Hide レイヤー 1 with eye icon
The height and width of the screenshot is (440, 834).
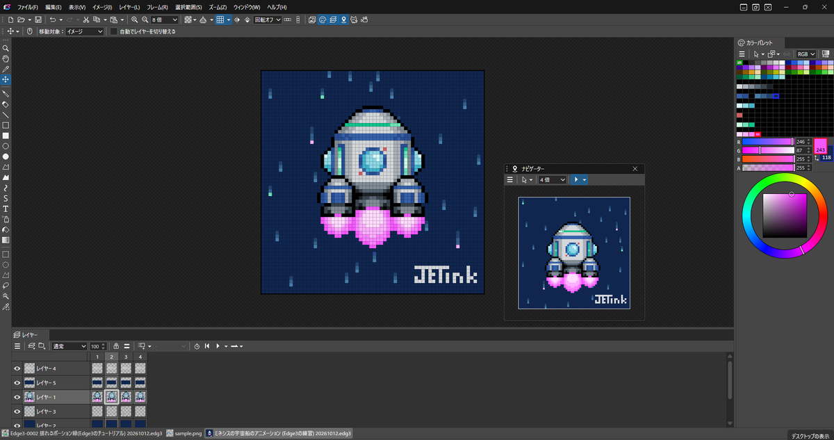point(17,397)
